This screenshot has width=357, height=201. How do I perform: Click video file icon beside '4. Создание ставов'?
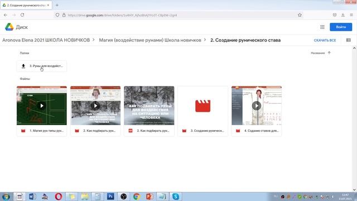click(x=238, y=131)
